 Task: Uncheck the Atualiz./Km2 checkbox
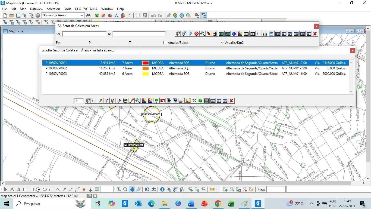[x=223, y=43]
